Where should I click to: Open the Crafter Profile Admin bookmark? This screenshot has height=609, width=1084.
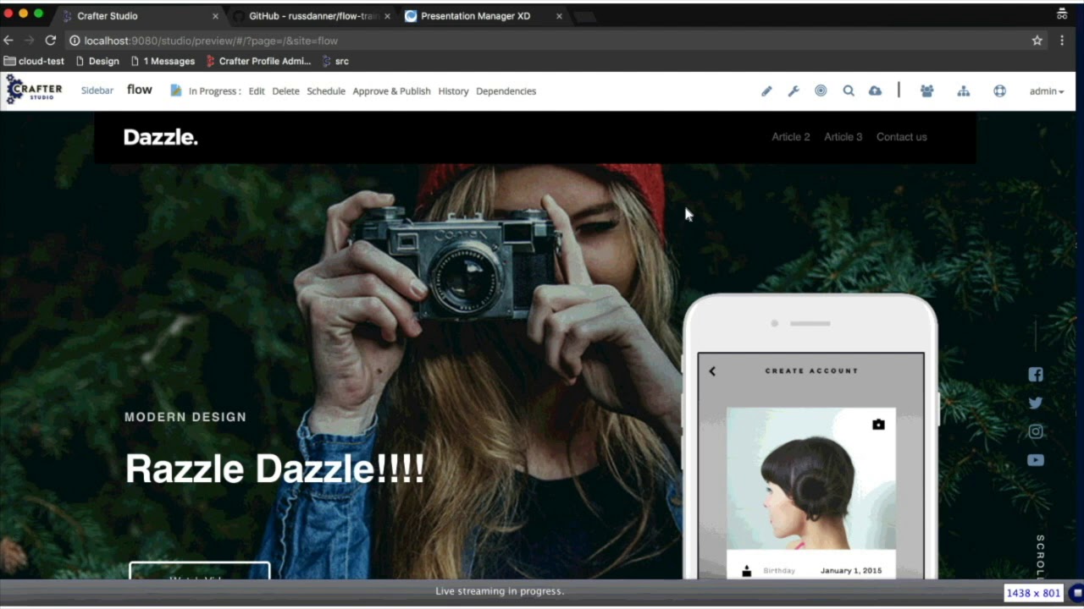258,61
